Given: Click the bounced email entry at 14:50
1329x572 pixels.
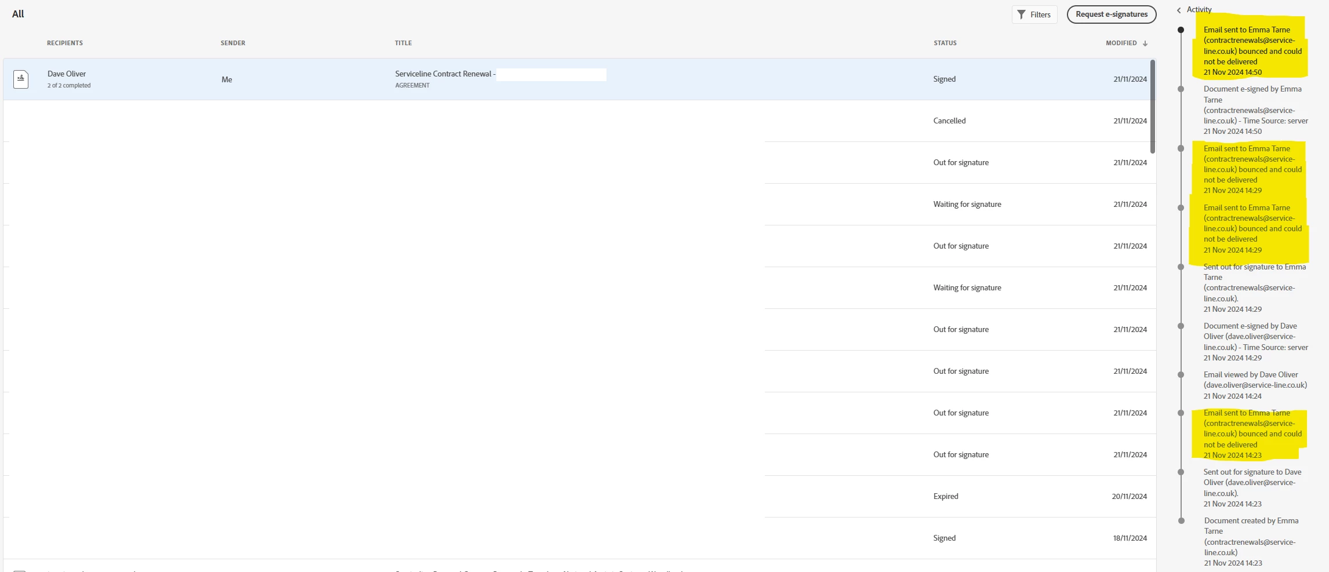Looking at the screenshot, I should (1252, 51).
